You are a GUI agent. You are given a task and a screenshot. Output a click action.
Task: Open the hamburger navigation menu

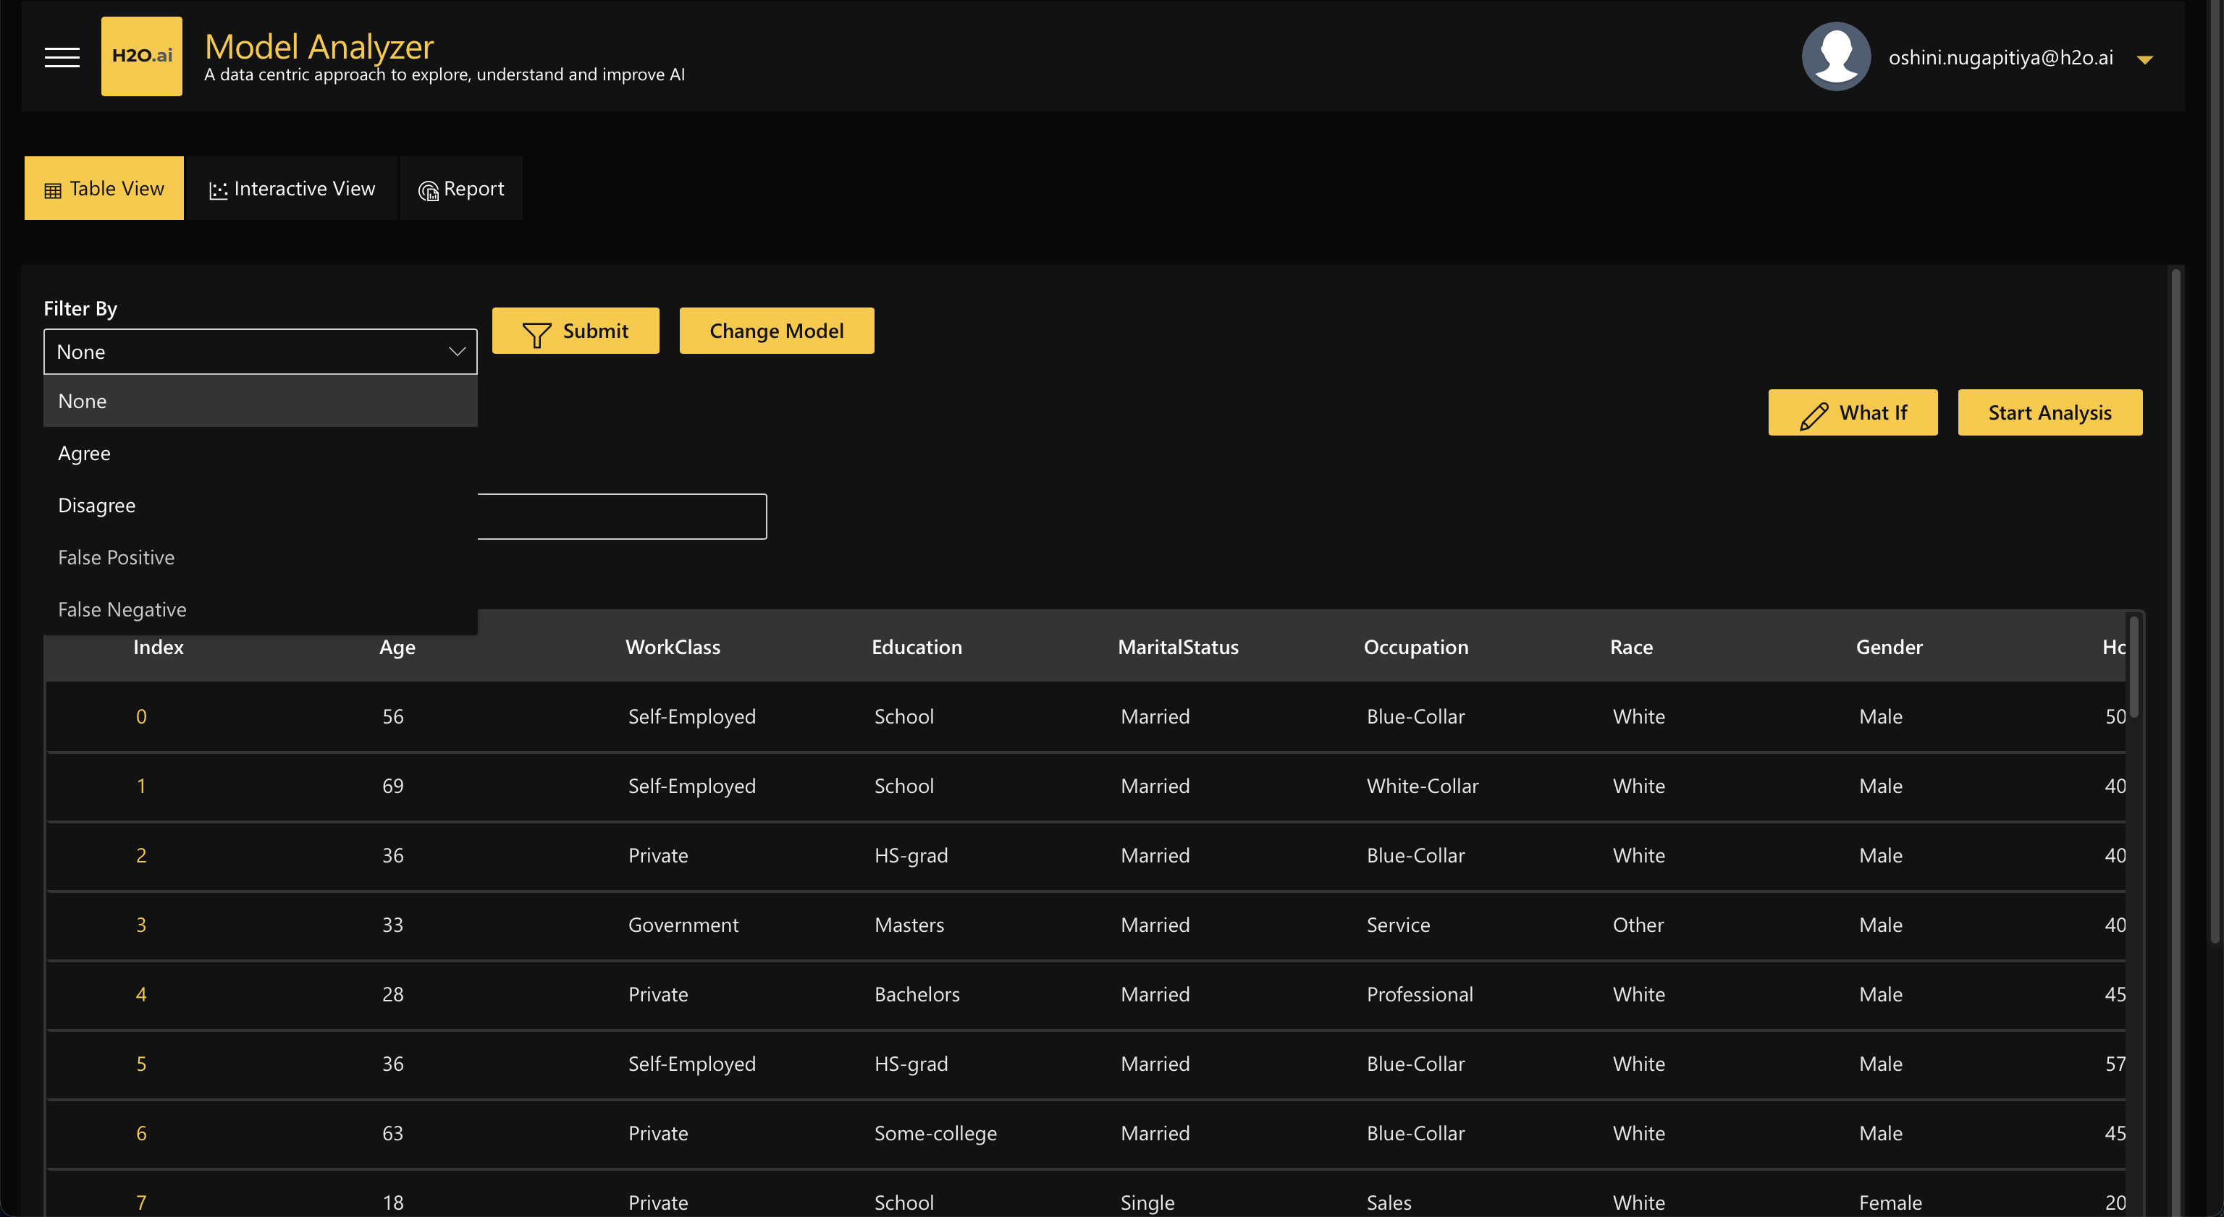click(x=62, y=57)
